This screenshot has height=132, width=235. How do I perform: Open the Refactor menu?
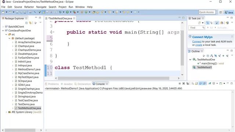pyautogui.click(x=29, y=7)
